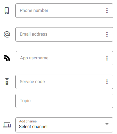Open the Email address three-dot menu

(107, 34)
